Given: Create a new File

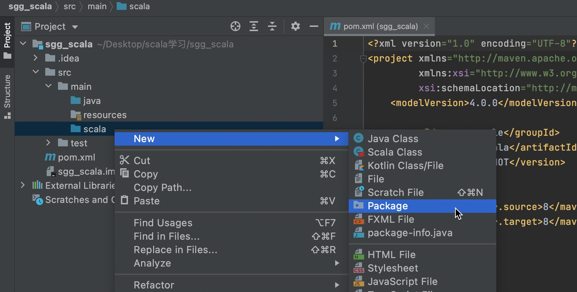Looking at the screenshot, I should [422, 179].
